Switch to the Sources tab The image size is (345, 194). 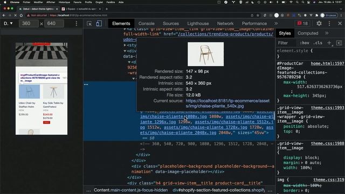pyautogui.click(x=171, y=24)
